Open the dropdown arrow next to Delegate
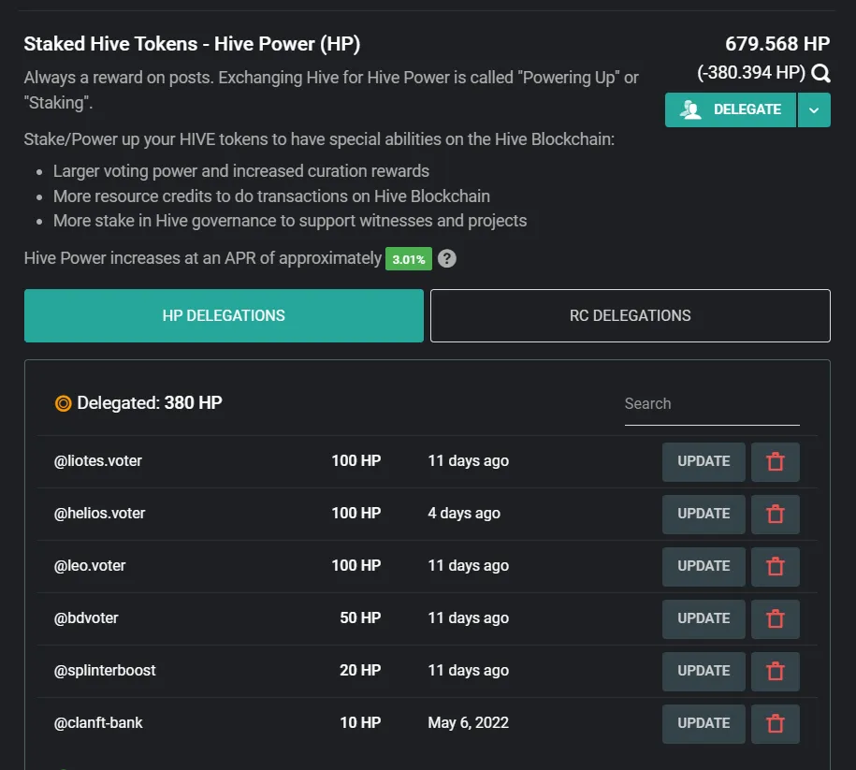This screenshot has width=856, height=770. (x=814, y=110)
